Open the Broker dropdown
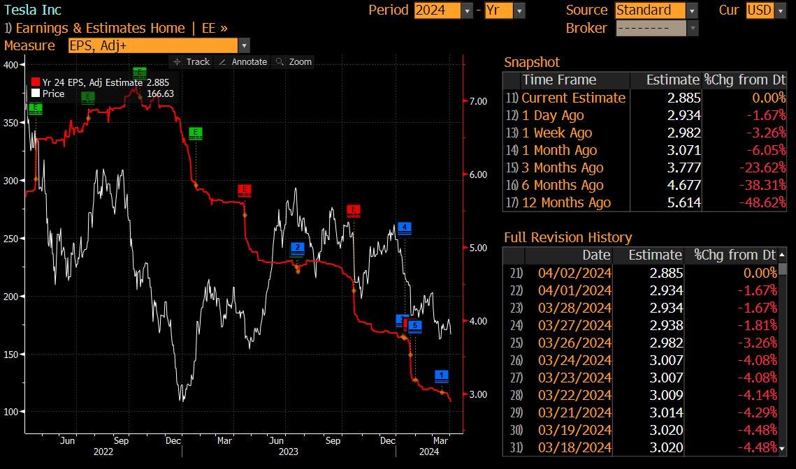 coord(693,29)
